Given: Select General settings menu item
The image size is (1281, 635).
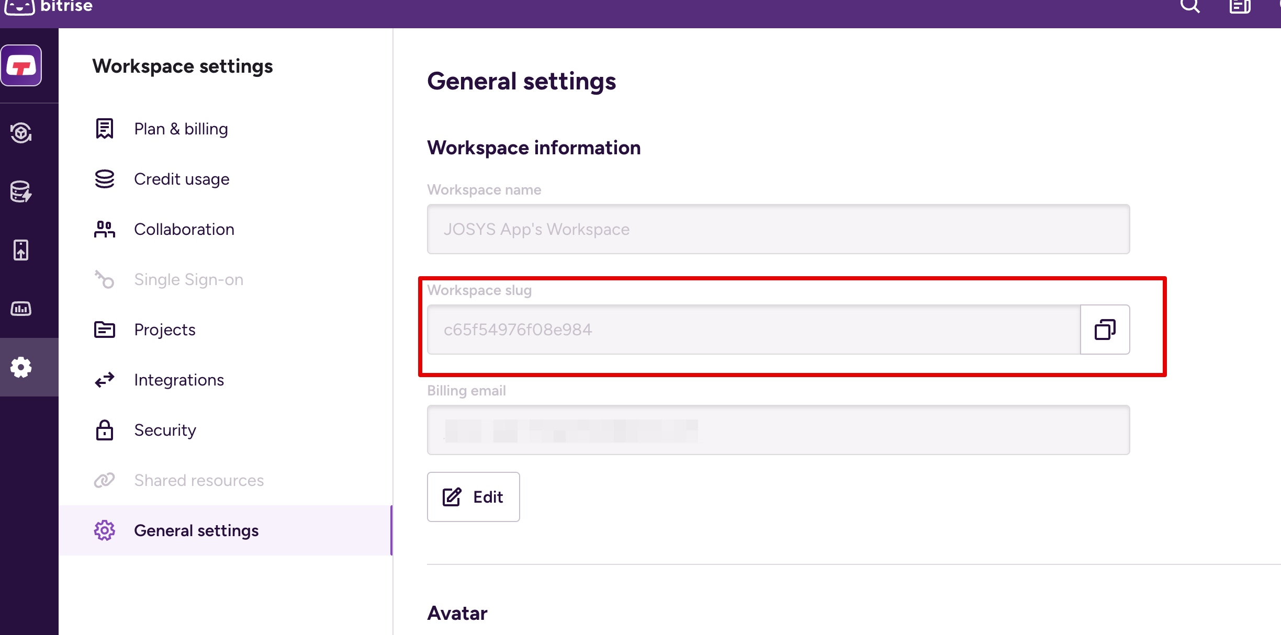Looking at the screenshot, I should (196, 530).
